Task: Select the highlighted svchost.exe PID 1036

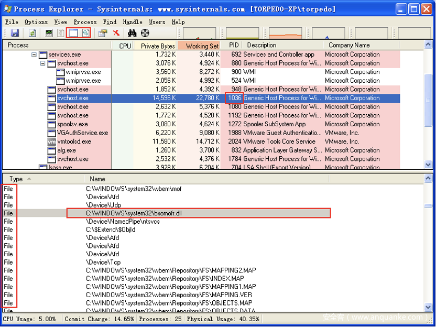Action: [201, 98]
